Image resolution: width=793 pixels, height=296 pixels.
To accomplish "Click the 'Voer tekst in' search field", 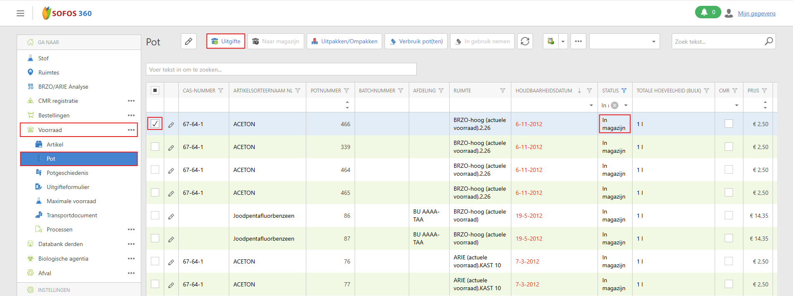I will (281, 70).
